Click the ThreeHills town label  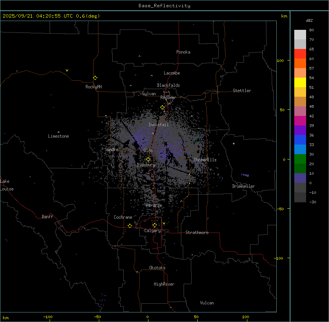pos(205,160)
